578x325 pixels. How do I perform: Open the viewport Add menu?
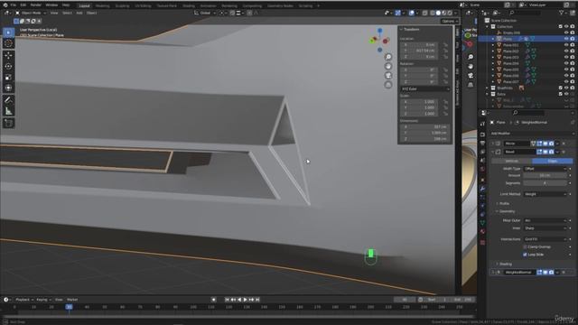click(79, 13)
